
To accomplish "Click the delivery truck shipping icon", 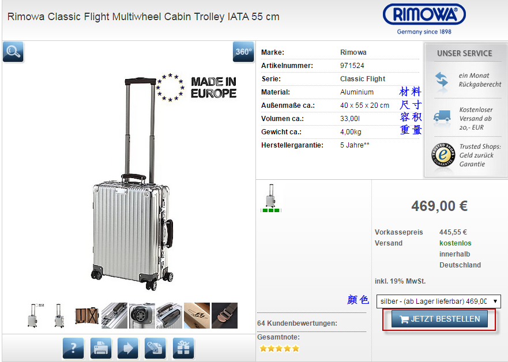I will tap(442, 116).
